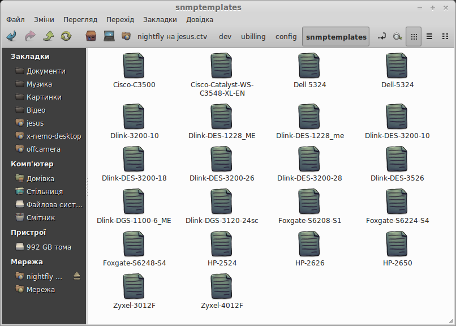
Task: Click the HP-2650 file name label
Action: (397, 263)
